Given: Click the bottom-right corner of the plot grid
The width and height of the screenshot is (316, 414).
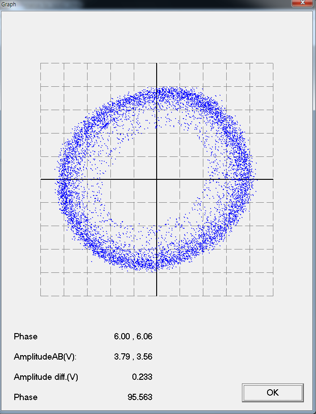Looking at the screenshot, I should click(x=273, y=296).
